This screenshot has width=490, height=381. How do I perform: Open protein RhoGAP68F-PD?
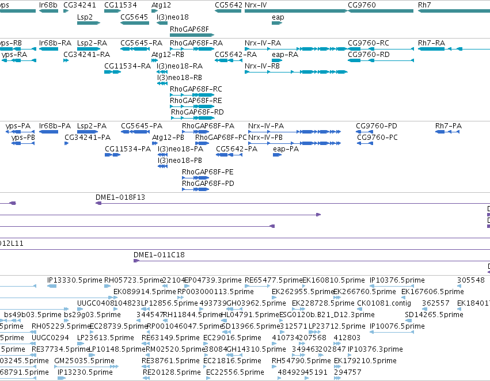tap(208, 184)
